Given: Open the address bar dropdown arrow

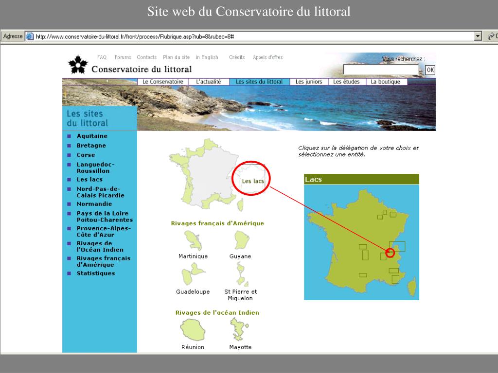Looking at the screenshot, I should [478, 36].
